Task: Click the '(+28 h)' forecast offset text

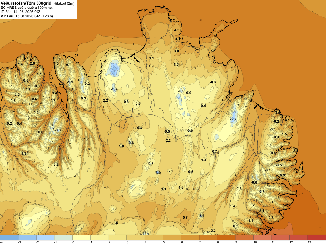Action: click(x=47, y=16)
